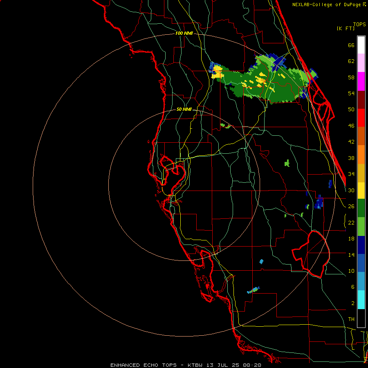This screenshot has height=368, width=368.
Task: Click the 58 value on the legend
Action: point(351,77)
